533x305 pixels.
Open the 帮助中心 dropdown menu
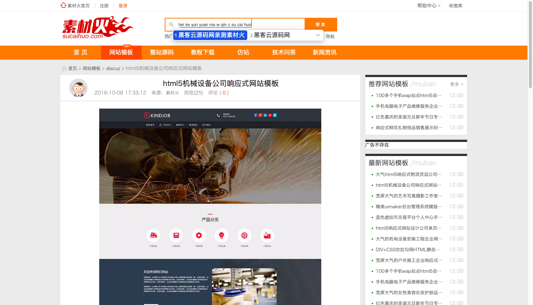[x=429, y=6]
